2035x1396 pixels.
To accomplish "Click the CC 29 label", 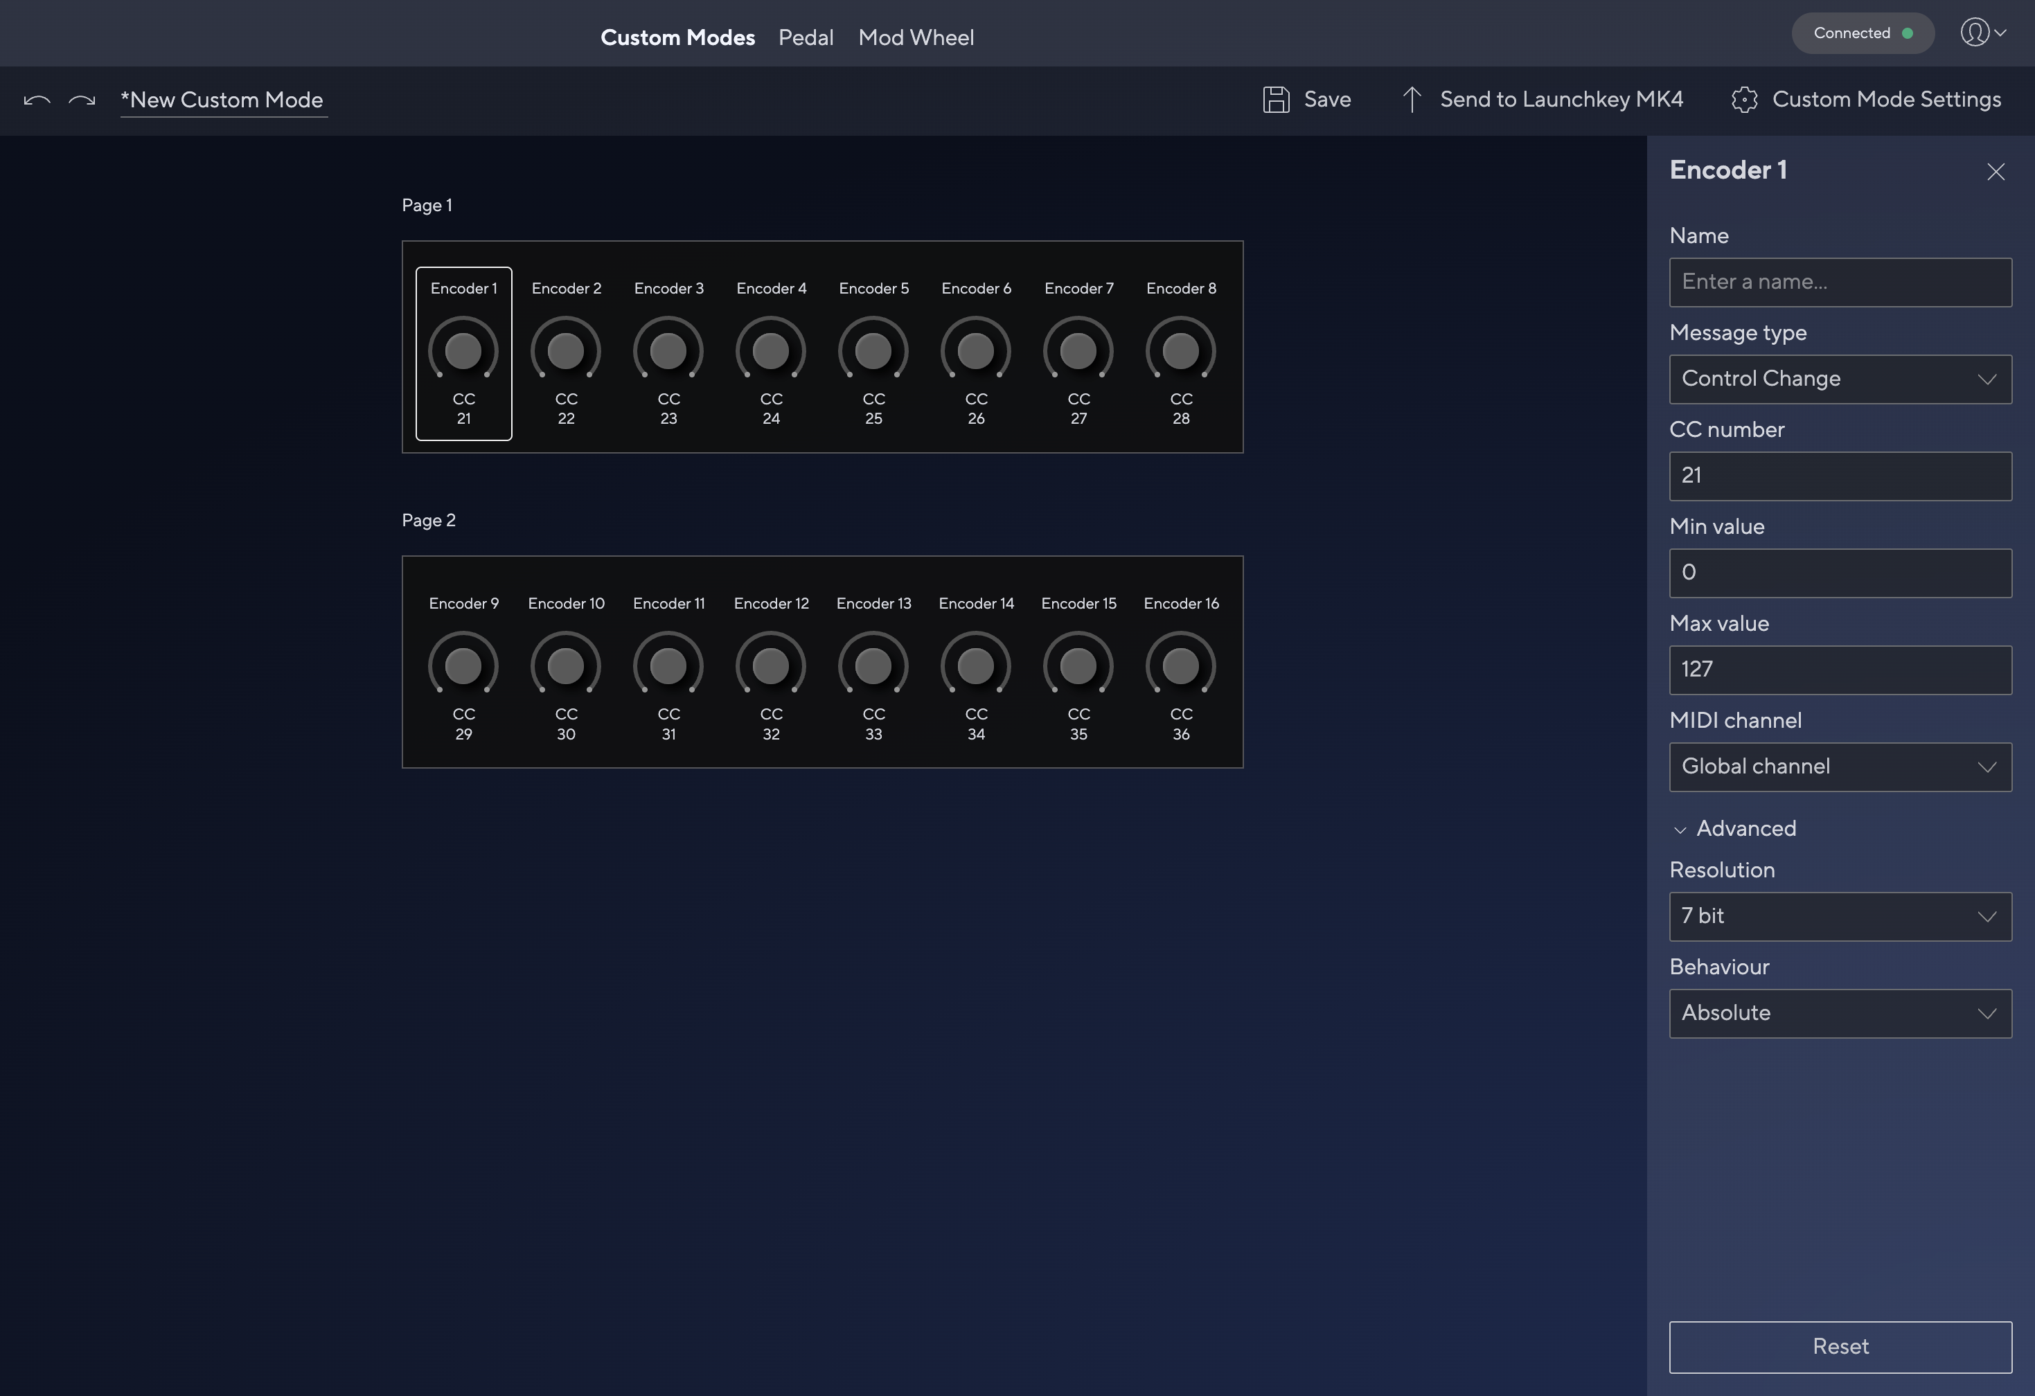I will coord(463,724).
